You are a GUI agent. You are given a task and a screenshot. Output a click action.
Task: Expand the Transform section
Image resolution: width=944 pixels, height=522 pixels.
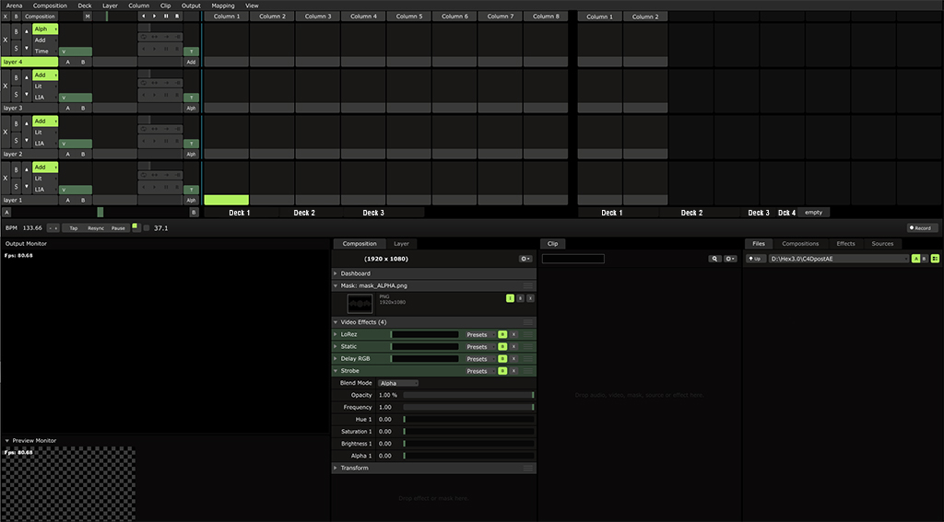pyautogui.click(x=336, y=468)
